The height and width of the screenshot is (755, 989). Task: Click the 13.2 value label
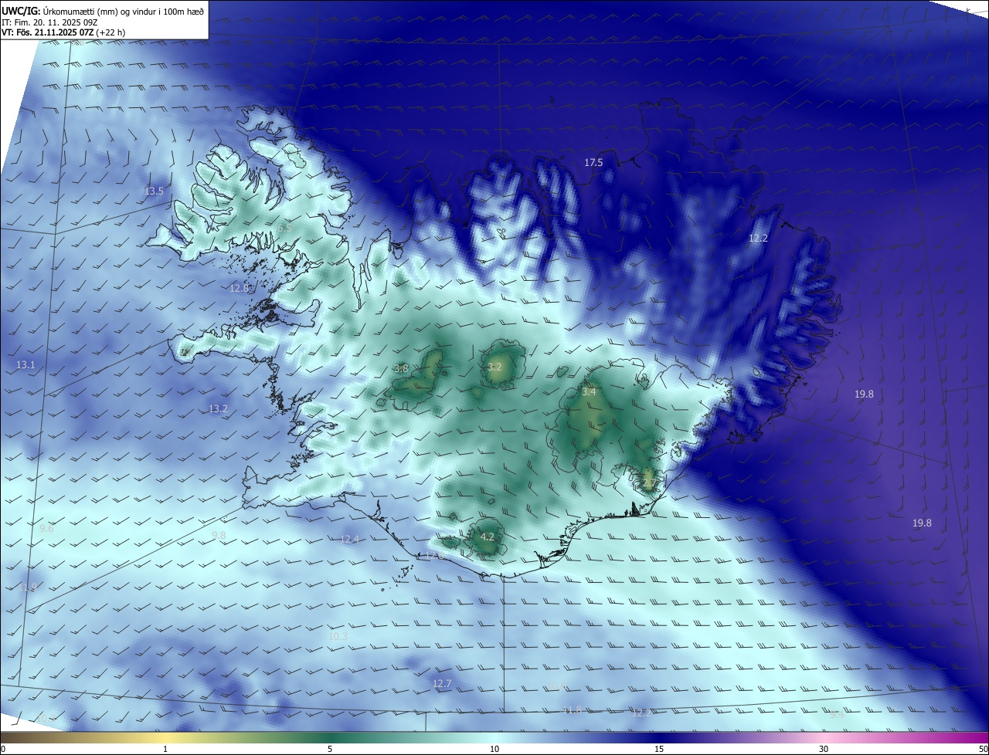click(x=218, y=408)
